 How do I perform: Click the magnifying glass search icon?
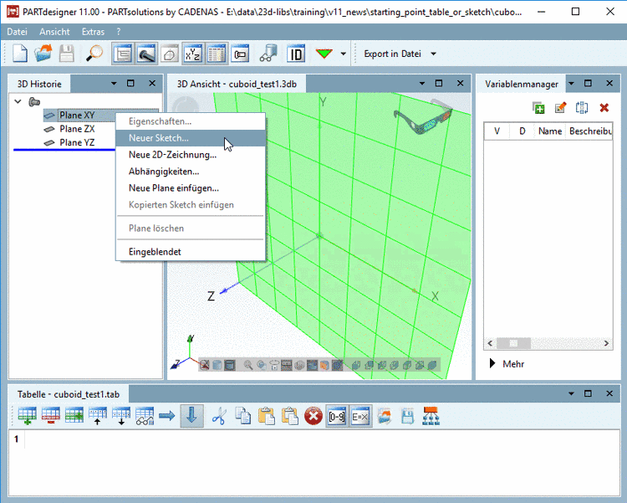[x=94, y=54]
